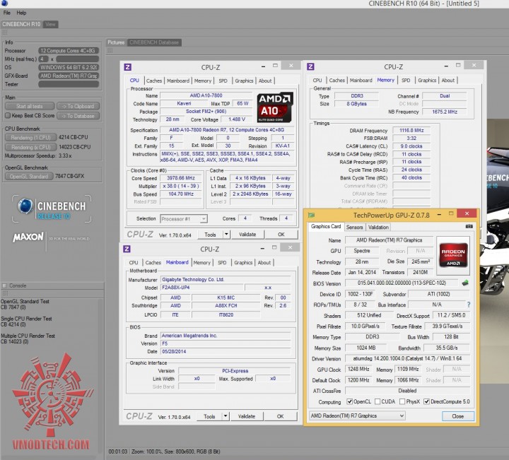Viewport: 509px width, 460px height.
Task: Select the Pictures tab in Cinebench
Action: click(116, 42)
